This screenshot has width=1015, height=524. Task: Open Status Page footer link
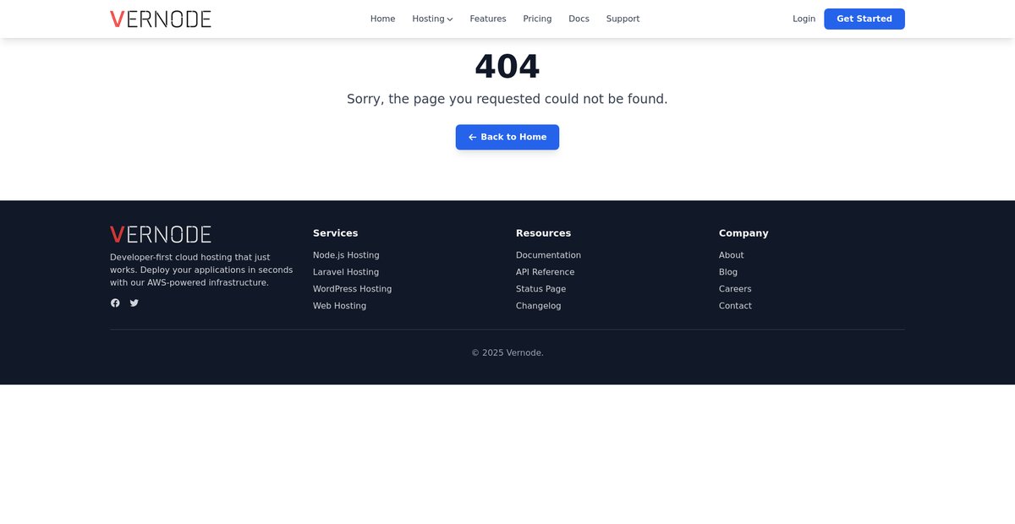[x=540, y=289]
